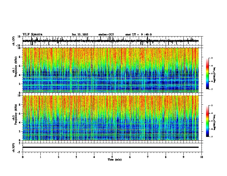Select the ch.2 "Frequency (kHz)" axis label
227x176 pixels.
[16, 114]
